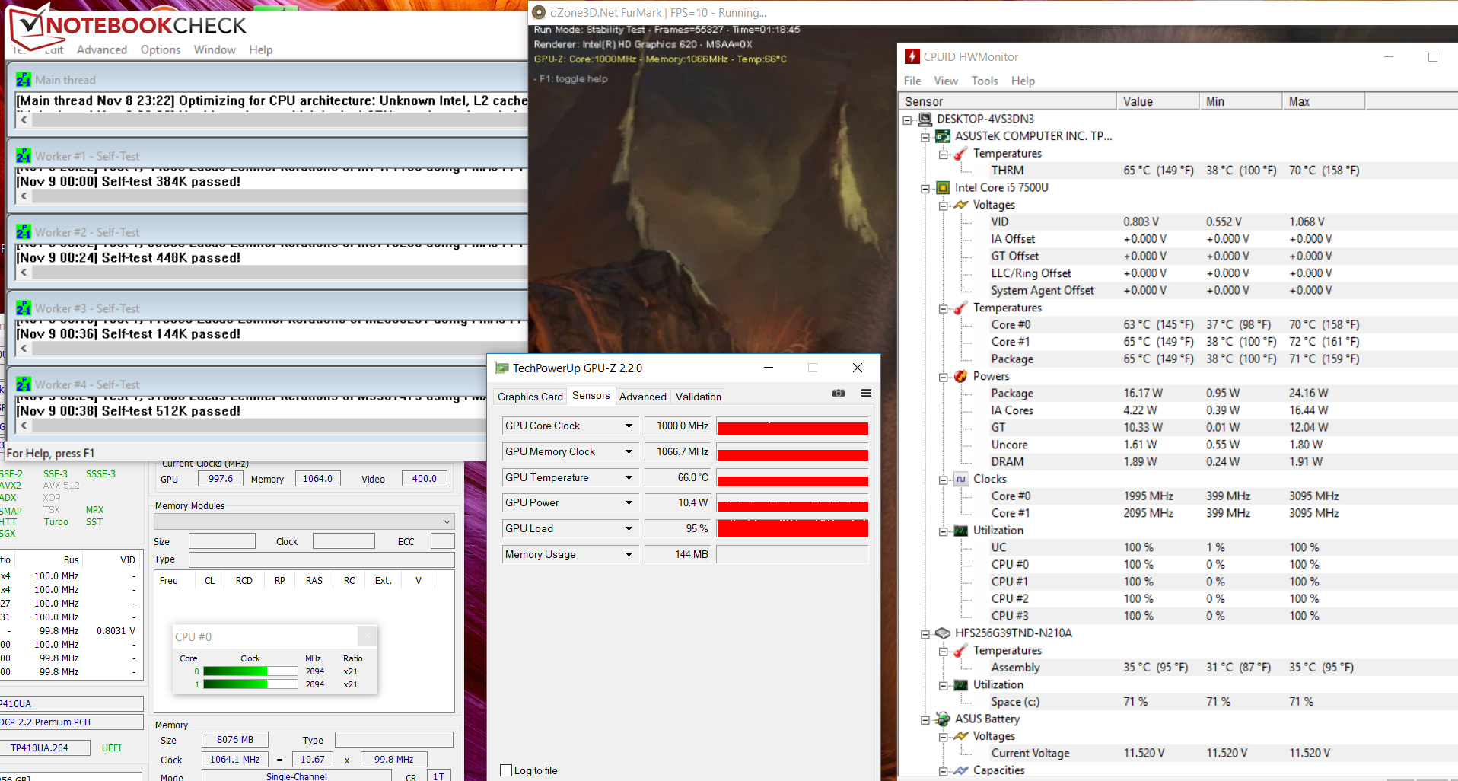Open the GPU Core Clock sensor dropdown
This screenshot has width=1458, height=781.
pyautogui.click(x=629, y=426)
